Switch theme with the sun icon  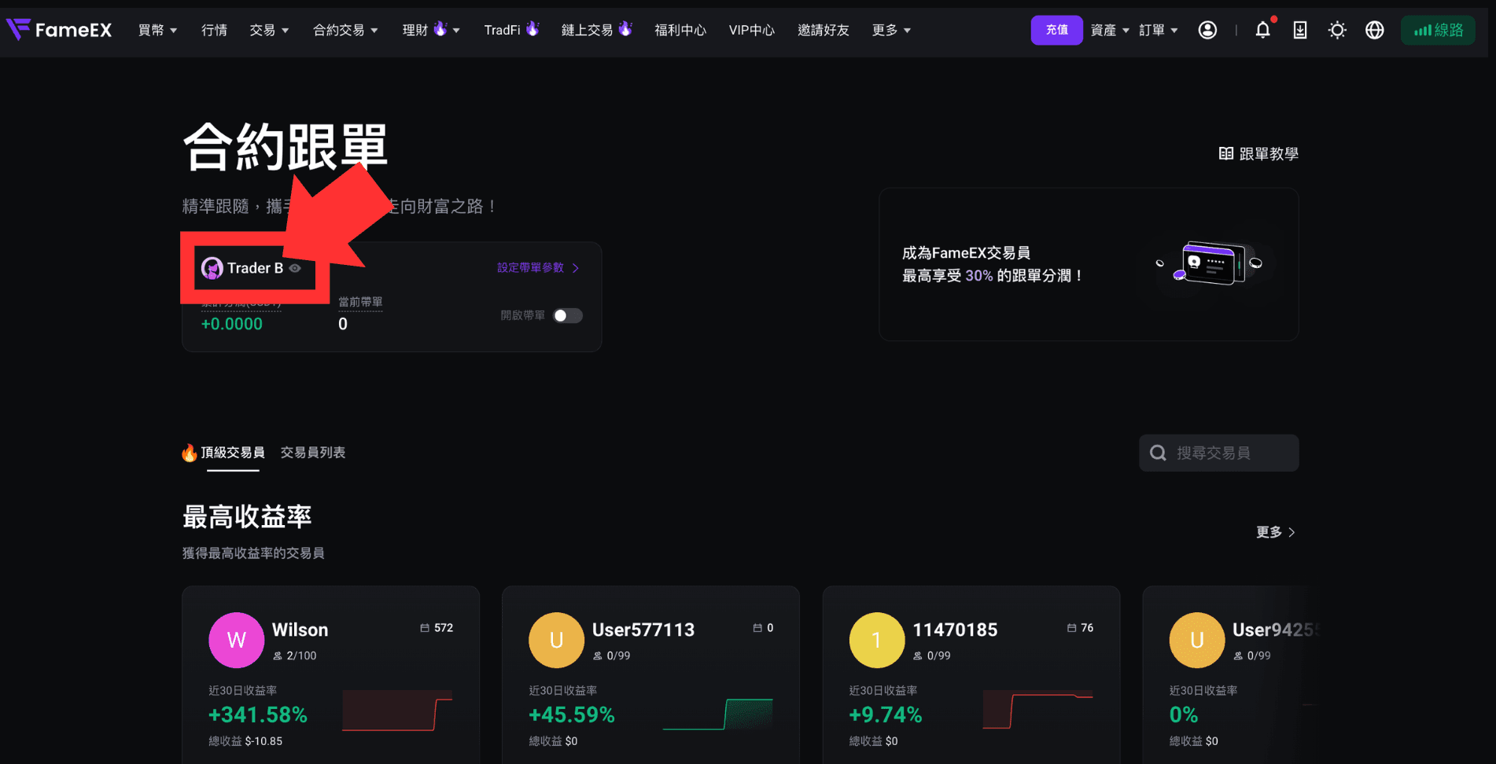pyautogui.click(x=1337, y=30)
